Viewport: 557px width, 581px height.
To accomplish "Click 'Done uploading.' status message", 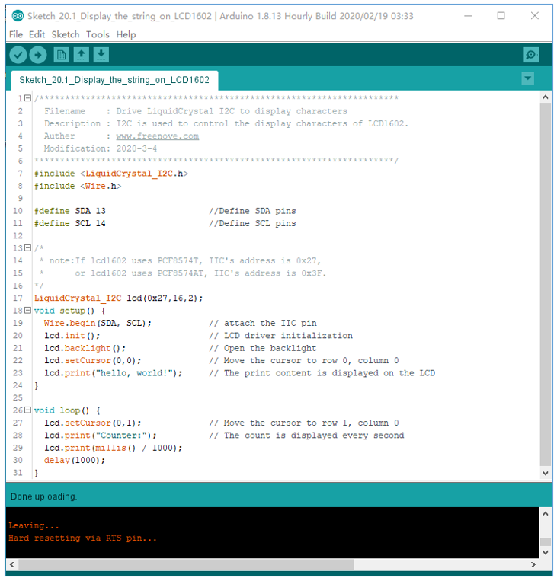I will point(43,496).
